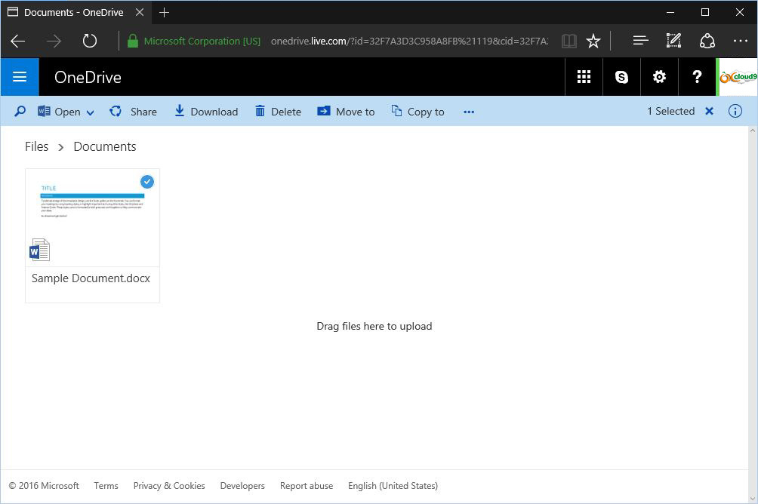This screenshot has width=758, height=504.
Task: Uncheck the Sample Document selection checkmark
Action: pos(147,182)
